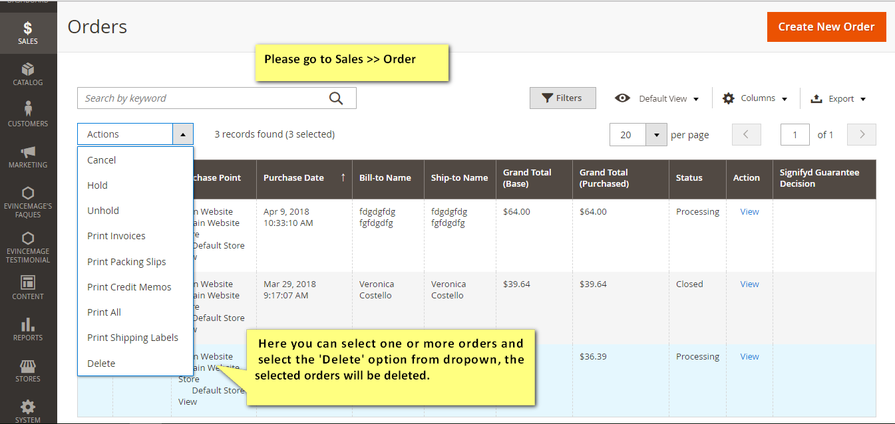Click the Search by keyword field
This screenshot has width=895, height=424.
[x=217, y=98]
